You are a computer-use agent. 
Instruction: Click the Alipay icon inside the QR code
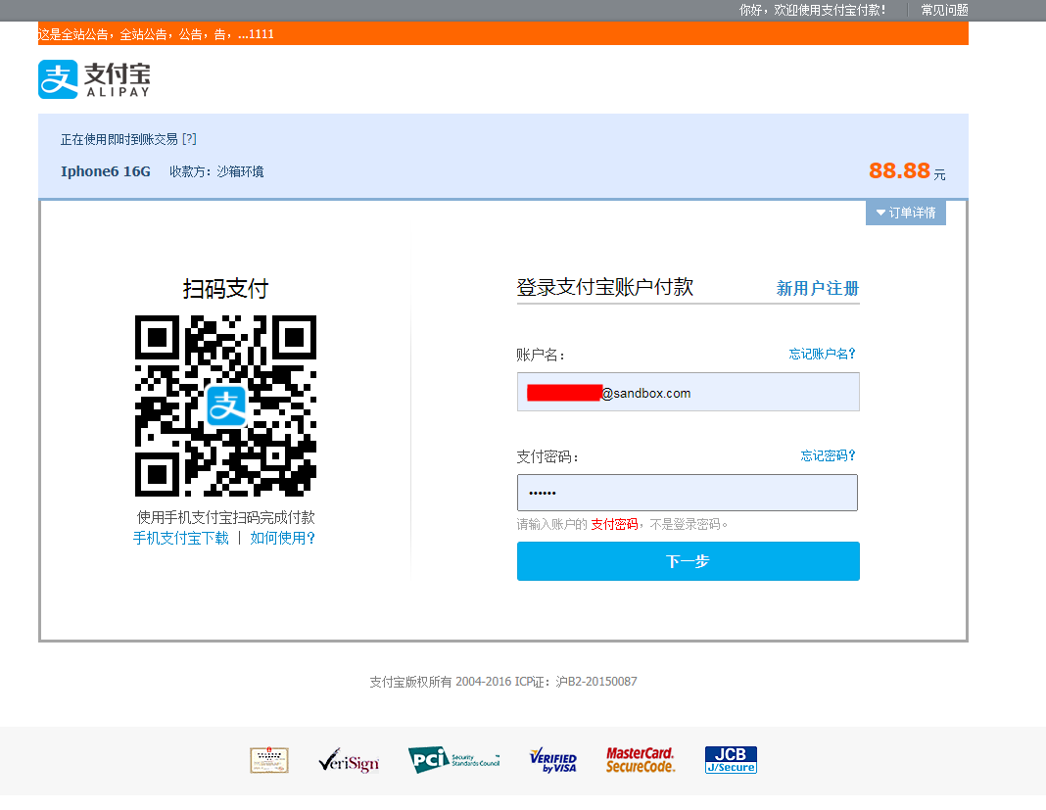point(226,405)
